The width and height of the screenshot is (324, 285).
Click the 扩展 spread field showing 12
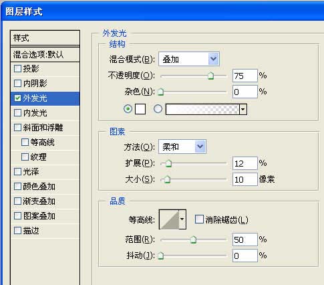245,163
